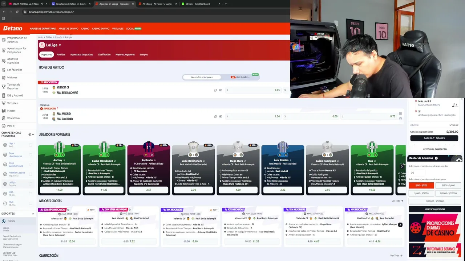Click Historial Completo link

pos(434,149)
